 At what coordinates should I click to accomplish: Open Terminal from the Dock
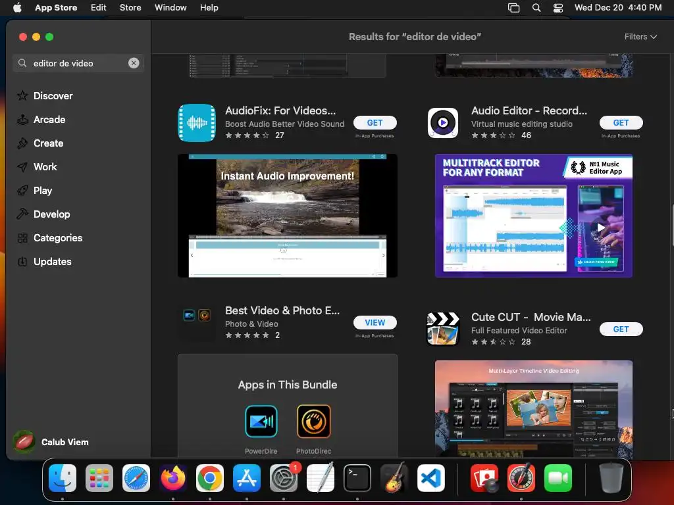pyautogui.click(x=357, y=478)
